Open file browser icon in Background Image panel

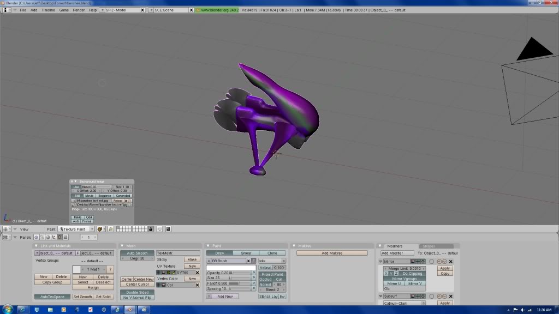[x=74, y=205]
